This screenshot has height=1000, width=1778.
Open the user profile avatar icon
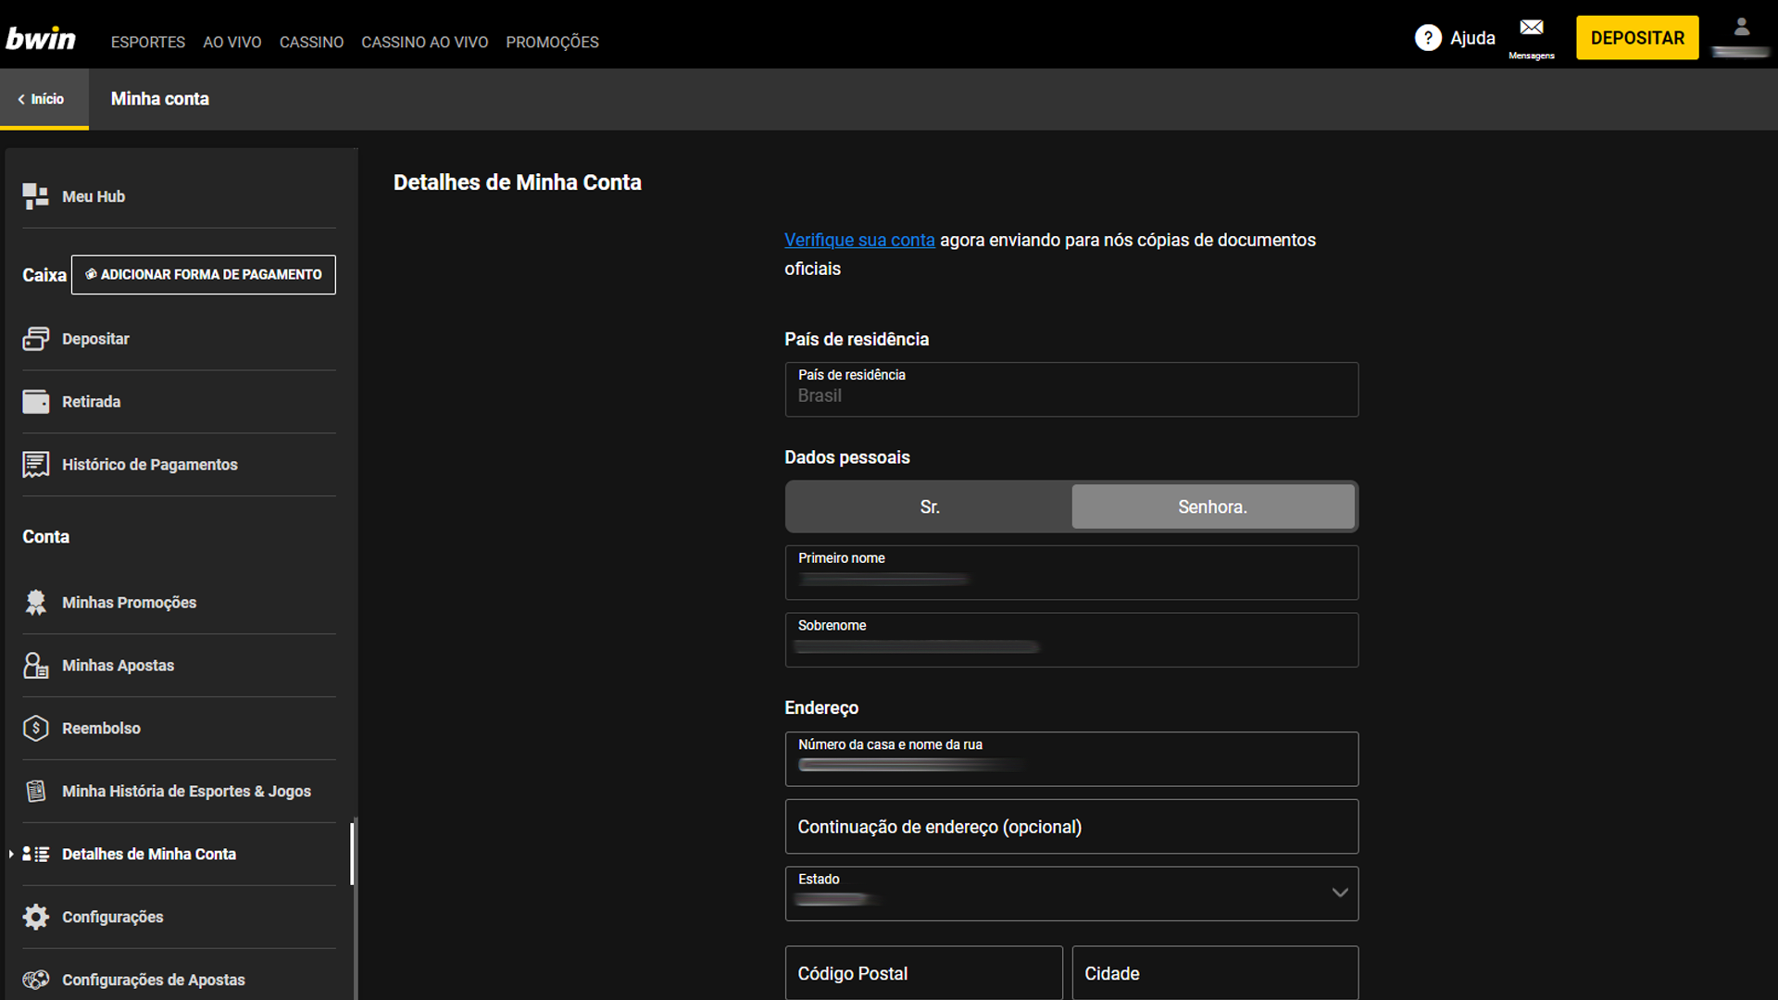(x=1742, y=28)
